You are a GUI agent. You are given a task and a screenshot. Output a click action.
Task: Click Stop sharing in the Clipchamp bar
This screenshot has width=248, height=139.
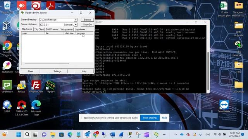tap(150, 118)
